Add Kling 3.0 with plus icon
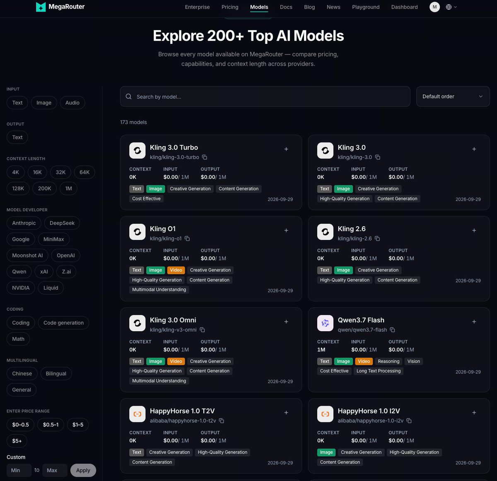The image size is (497, 481). click(x=474, y=149)
